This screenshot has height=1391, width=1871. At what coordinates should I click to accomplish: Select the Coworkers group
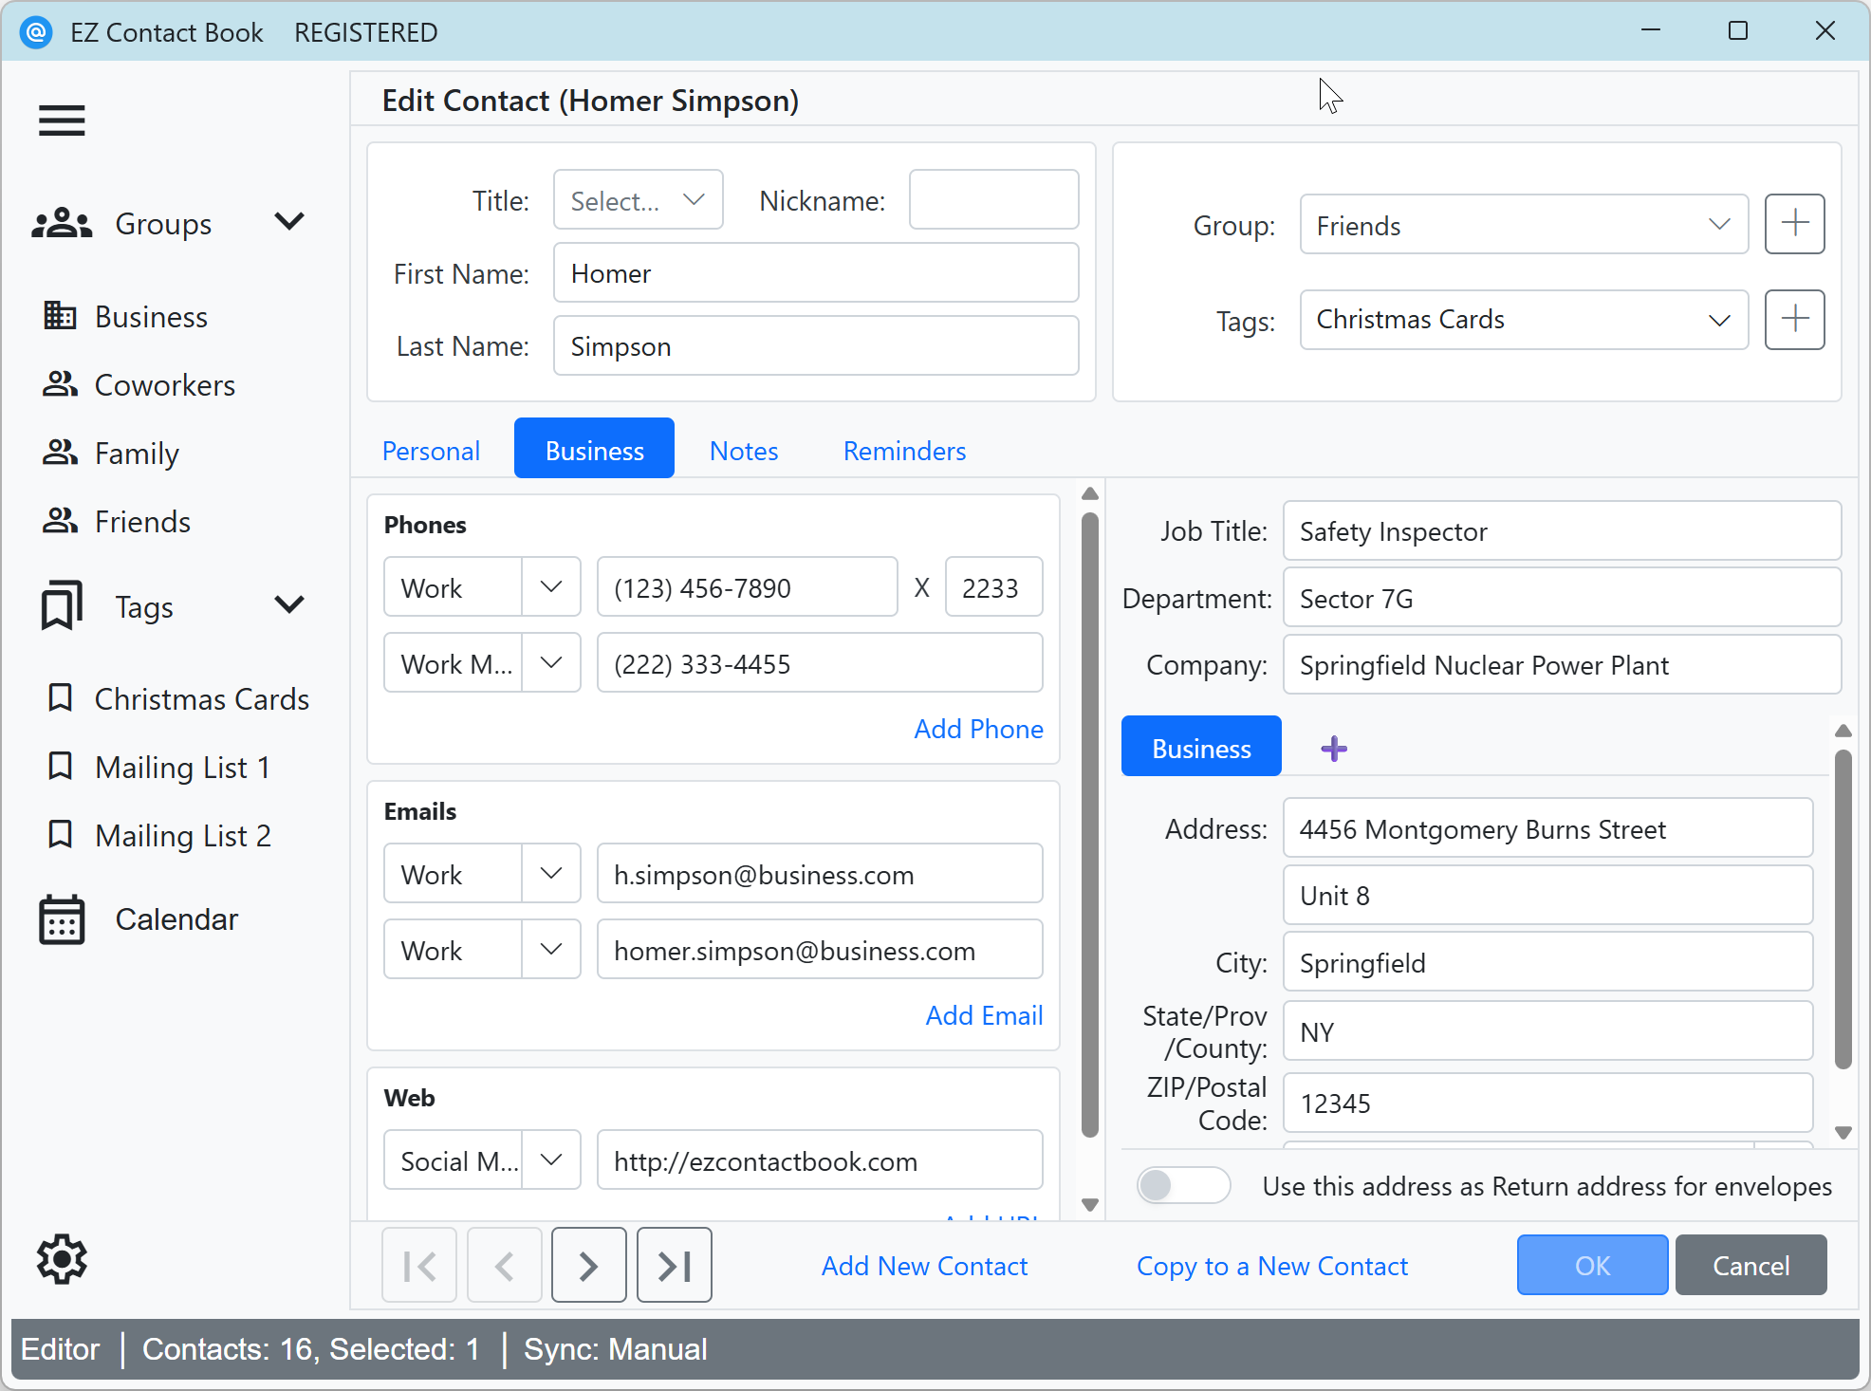click(x=163, y=384)
